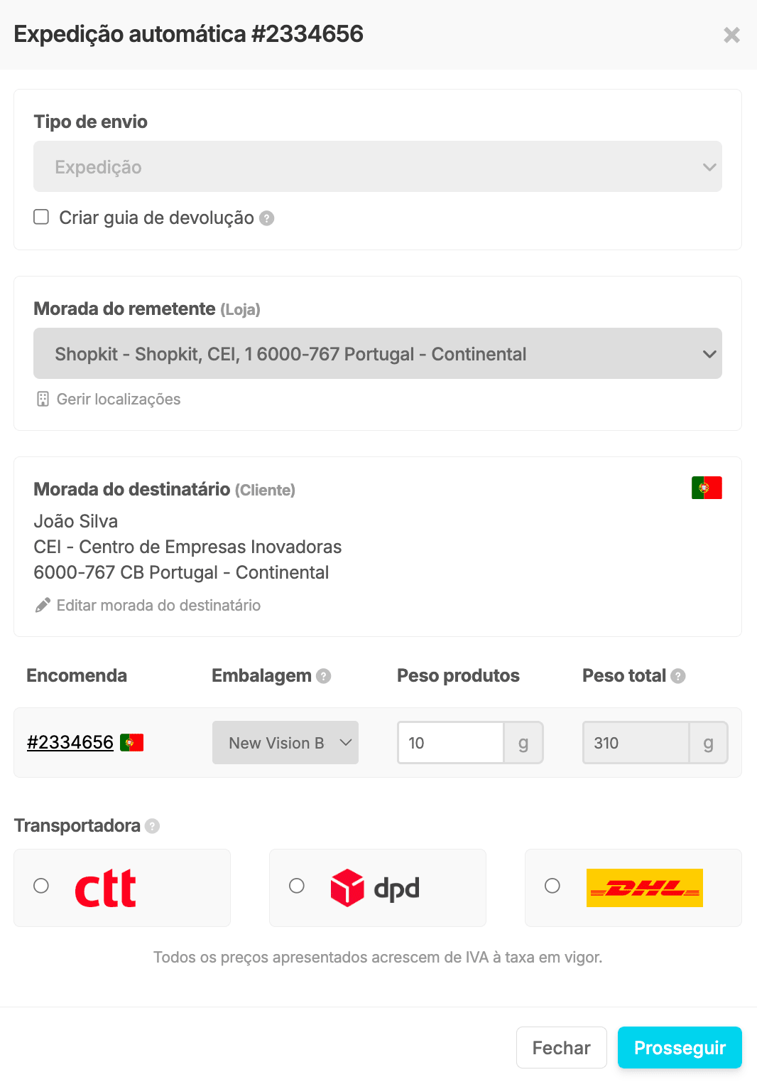Click Editar morada do destinatário link
Screen dimensions: 757x1082
pyautogui.click(x=158, y=606)
